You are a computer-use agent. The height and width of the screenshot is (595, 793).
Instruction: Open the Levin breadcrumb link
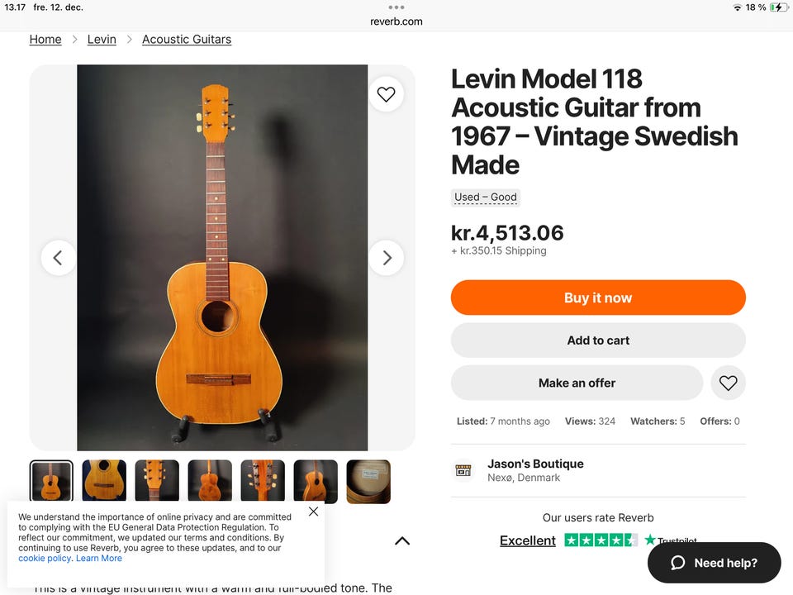point(102,39)
